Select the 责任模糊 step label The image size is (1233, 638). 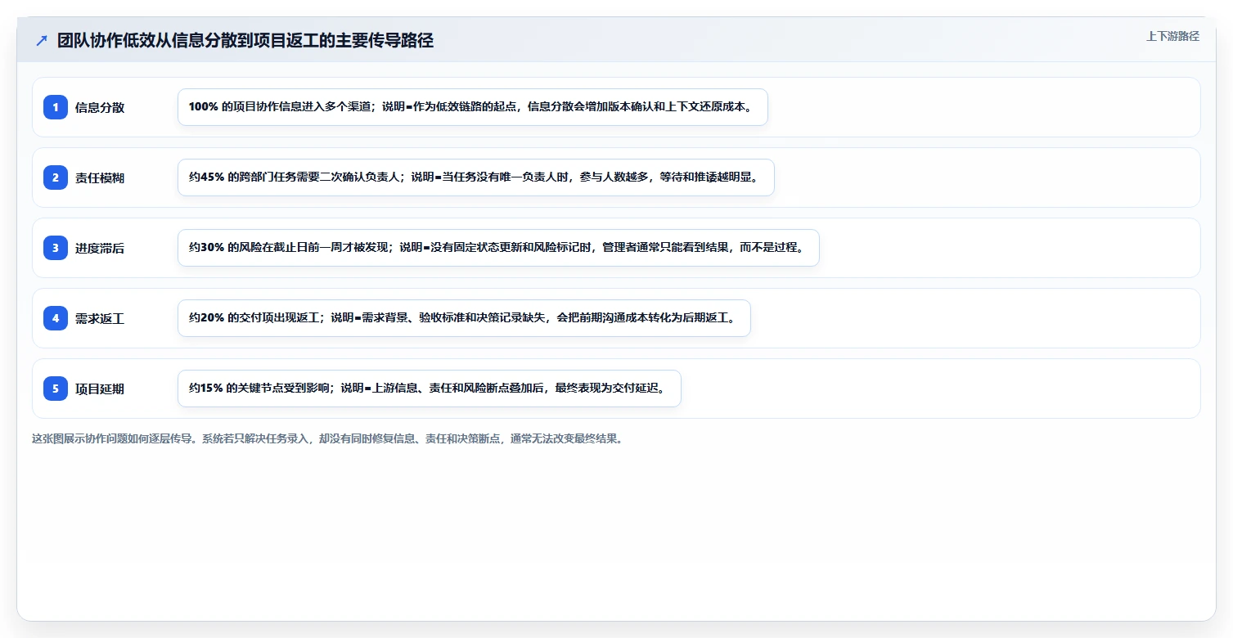coord(100,177)
